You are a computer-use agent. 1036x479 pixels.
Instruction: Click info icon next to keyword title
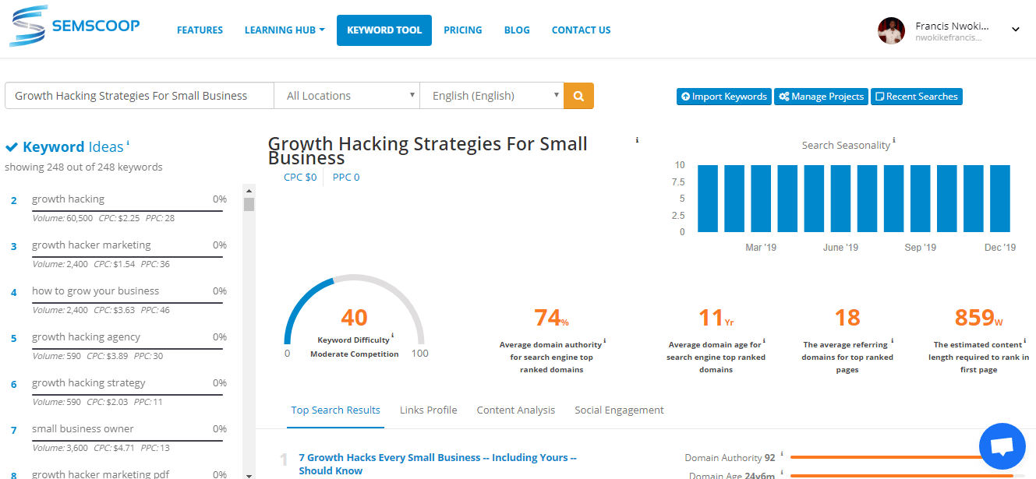point(637,140)
